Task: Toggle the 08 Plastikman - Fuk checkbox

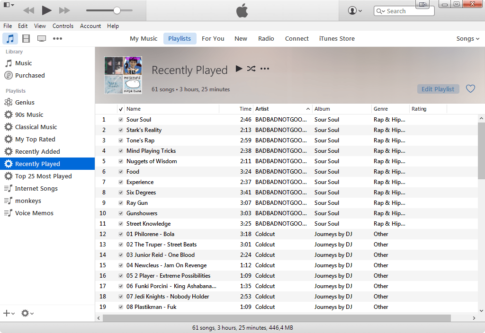Action: click(x=121, y=307)
